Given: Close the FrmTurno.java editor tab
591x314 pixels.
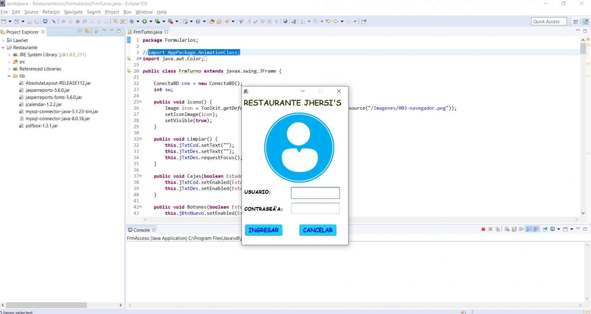Looking at the screenshot, I should click(166, 32).
